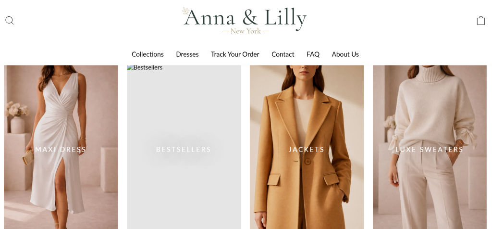Go to the Contact page

(283, 54)
